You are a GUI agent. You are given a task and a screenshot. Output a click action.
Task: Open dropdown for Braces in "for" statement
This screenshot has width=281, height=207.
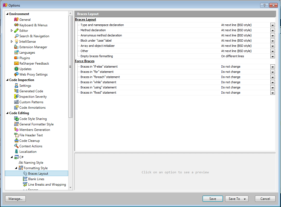click(273, 72)
